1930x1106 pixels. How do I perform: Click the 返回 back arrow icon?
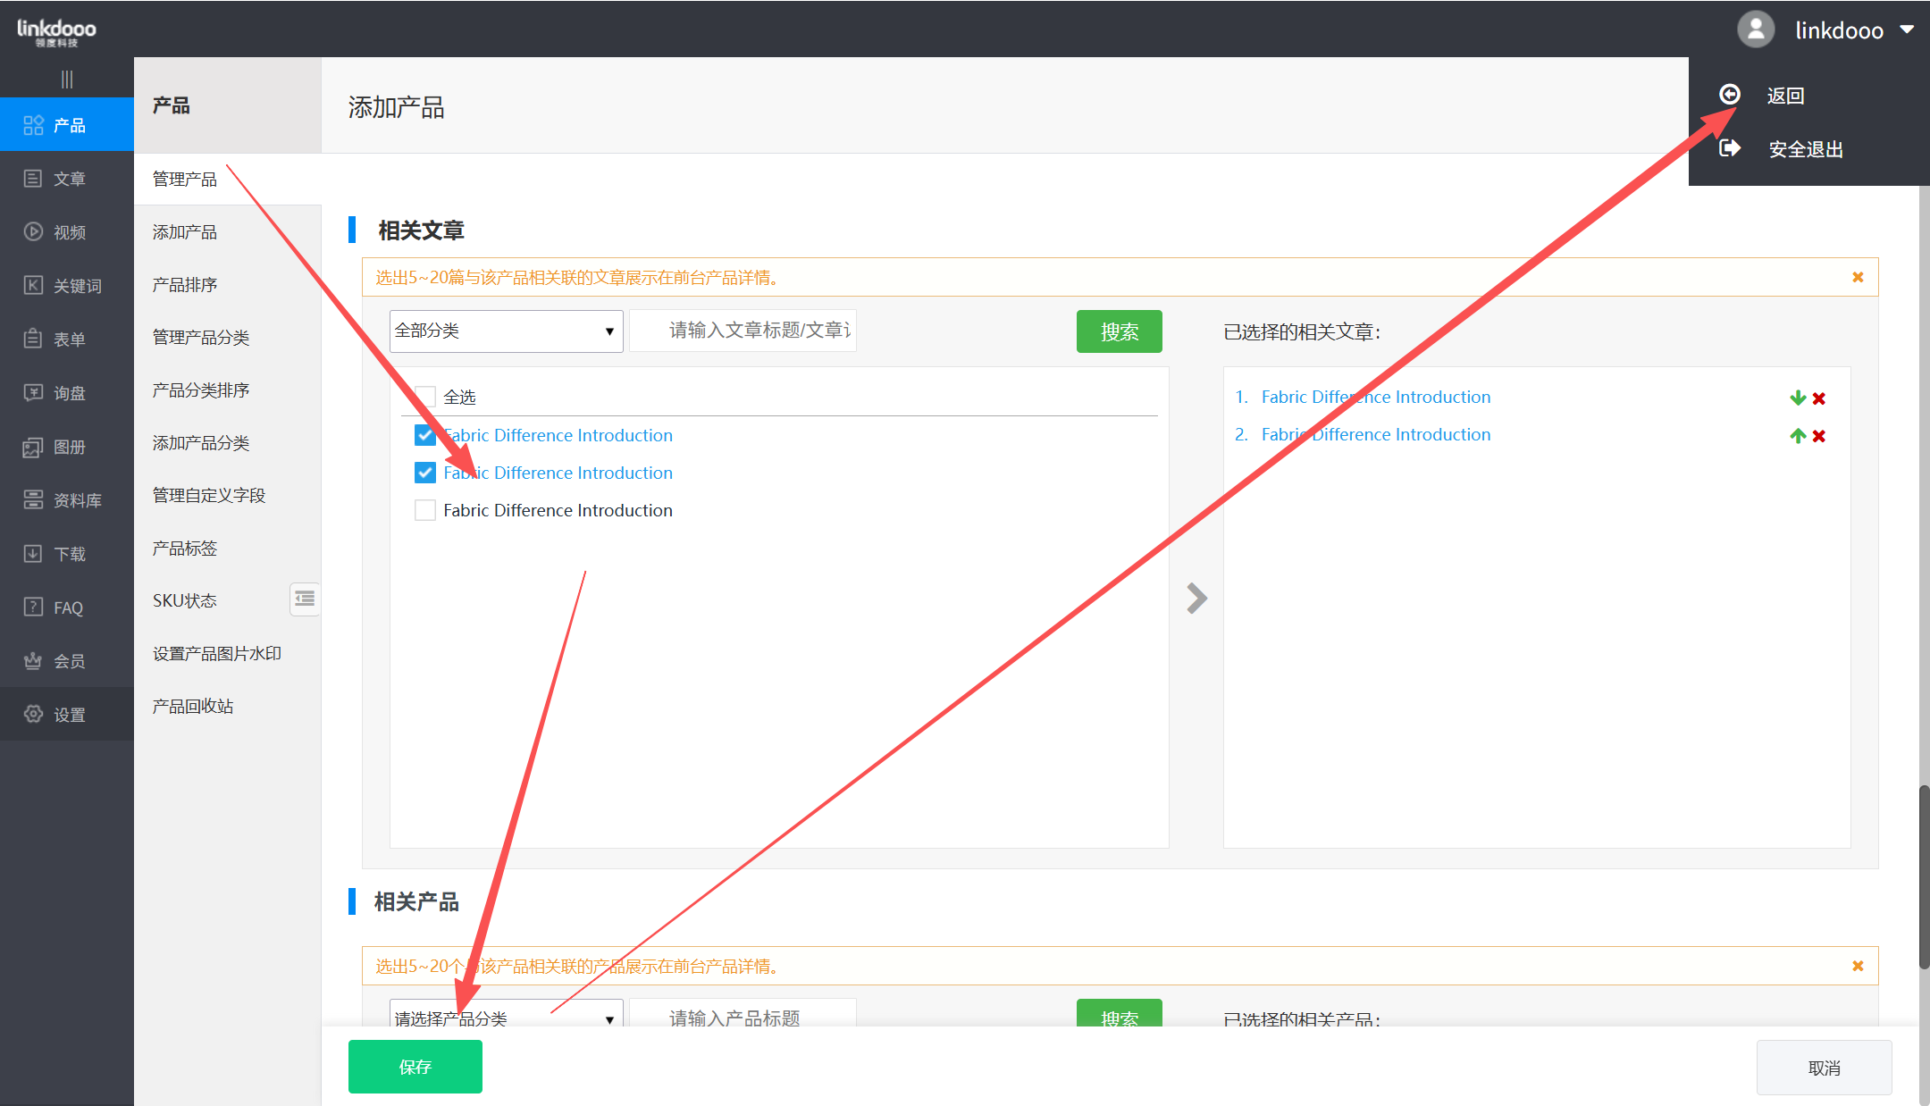click(1730, 95)
